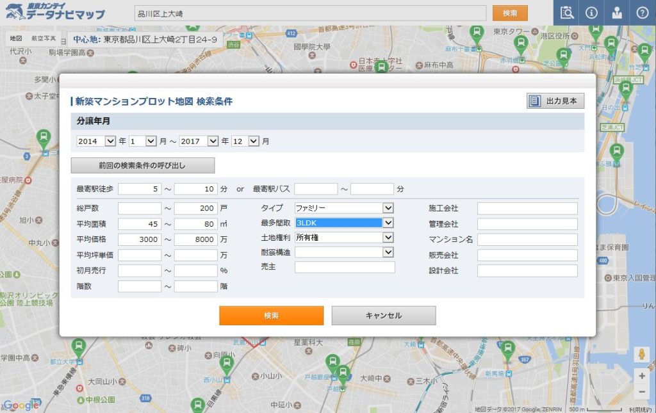Click the マンション名 text field

pos(527,239)
